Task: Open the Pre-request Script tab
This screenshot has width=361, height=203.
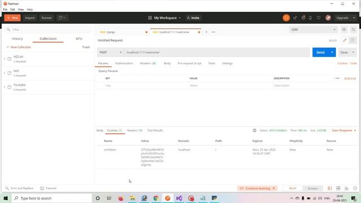Action: point(190,63)
